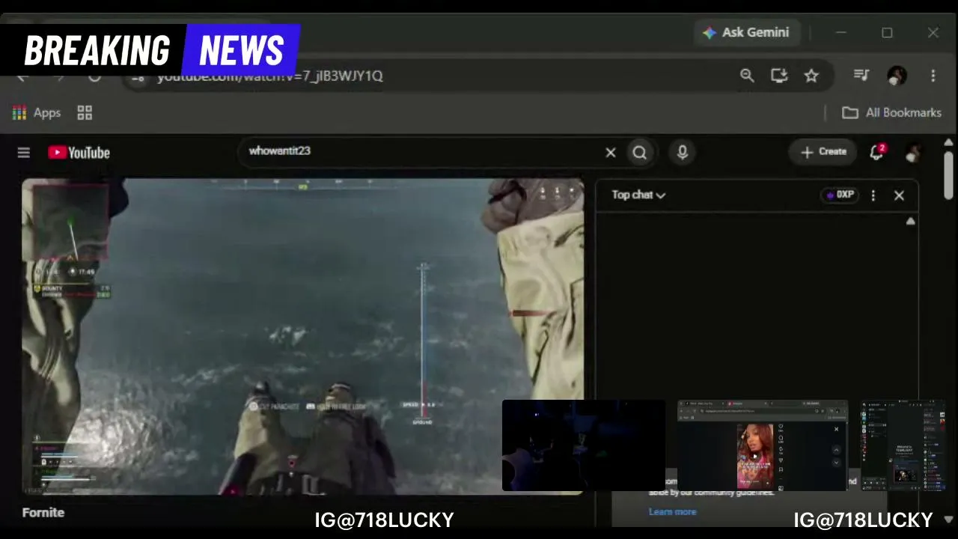Click the video title Fornite

click(43, 513)
